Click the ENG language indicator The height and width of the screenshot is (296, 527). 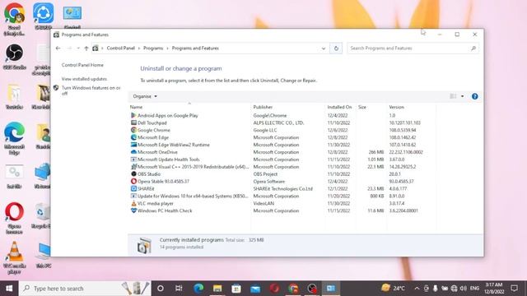(474, 289)
